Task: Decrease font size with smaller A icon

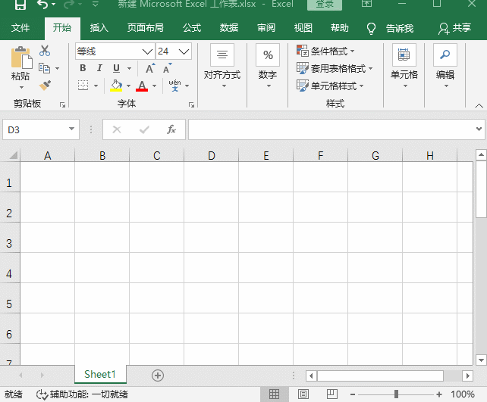Action: (x=168, y=68)
